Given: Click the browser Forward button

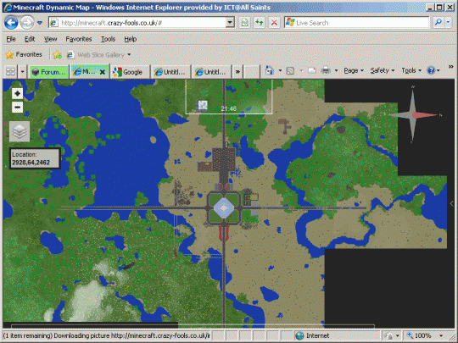Looking at the screenshot, I should point(27,23).
